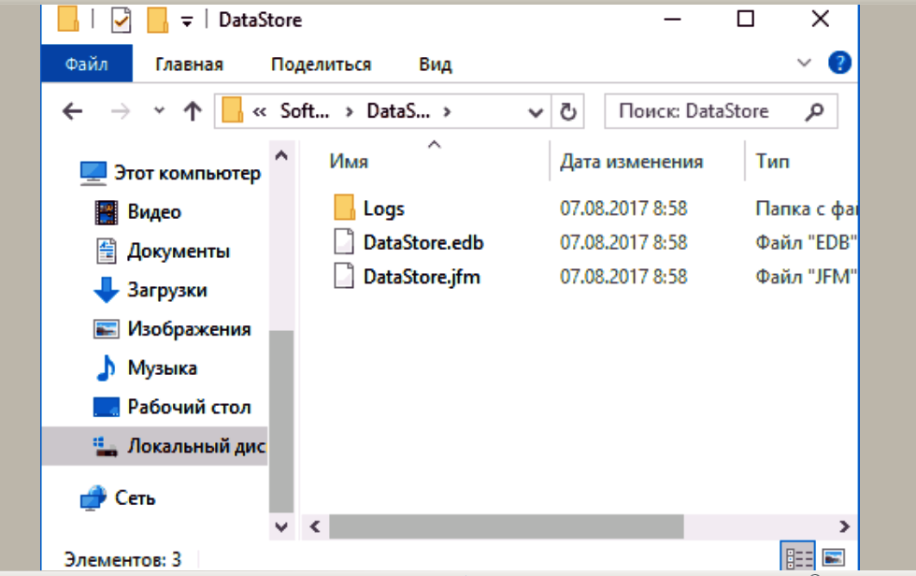The width and height of the screenshot is (916, 576).
Task: Expand the ribbon with the chevron
Action: (804, 64)
